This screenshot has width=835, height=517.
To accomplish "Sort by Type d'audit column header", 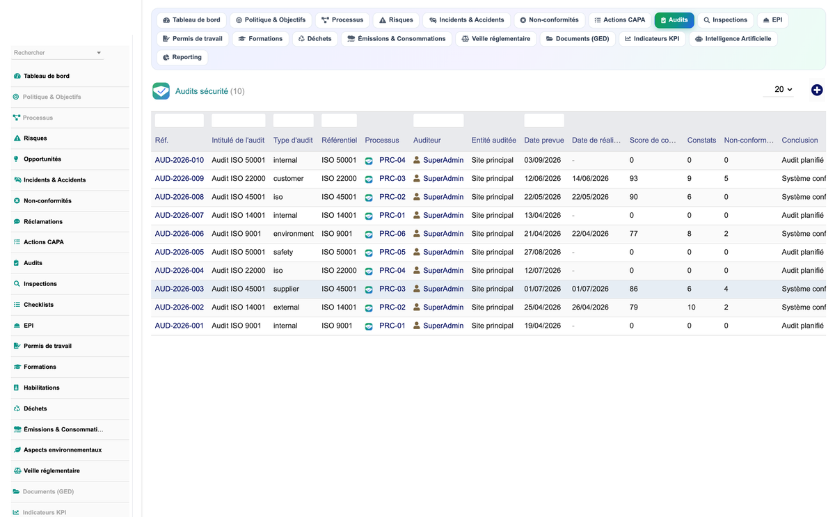I will pyautogui.click(x=293, y=140).
